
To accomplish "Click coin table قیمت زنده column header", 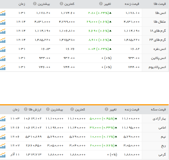I will [x=132, y=109].
